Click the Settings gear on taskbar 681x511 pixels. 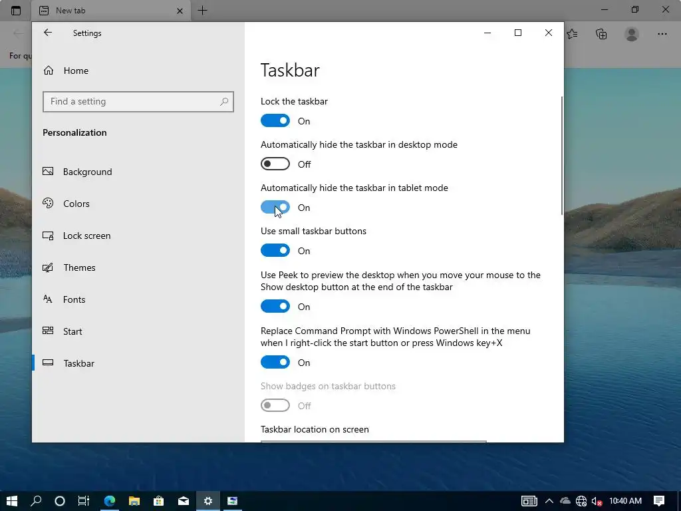pyautogui.click(x=208, y=501)
